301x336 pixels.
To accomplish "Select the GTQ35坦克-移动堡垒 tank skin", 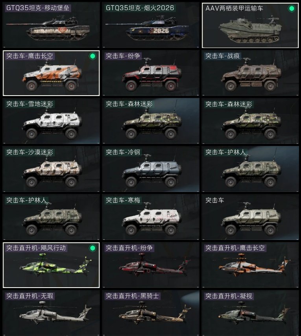I will point(51,25).
